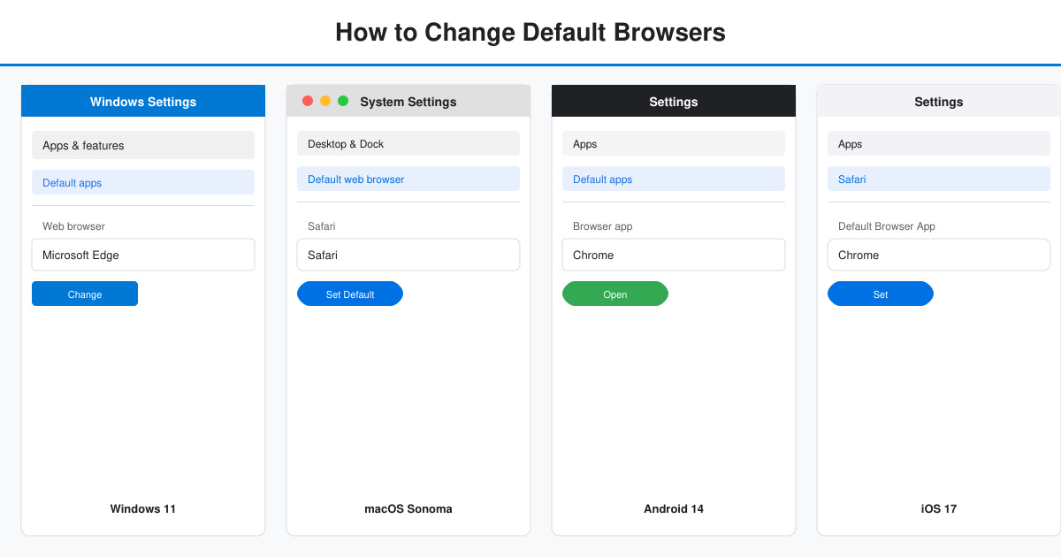
Task: Click the How to Change Default Browsers heading
Action: [x=530, y=33]
